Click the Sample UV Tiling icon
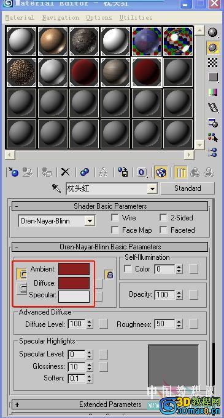Screen dimensions: 224x418 tap(213, 78)
